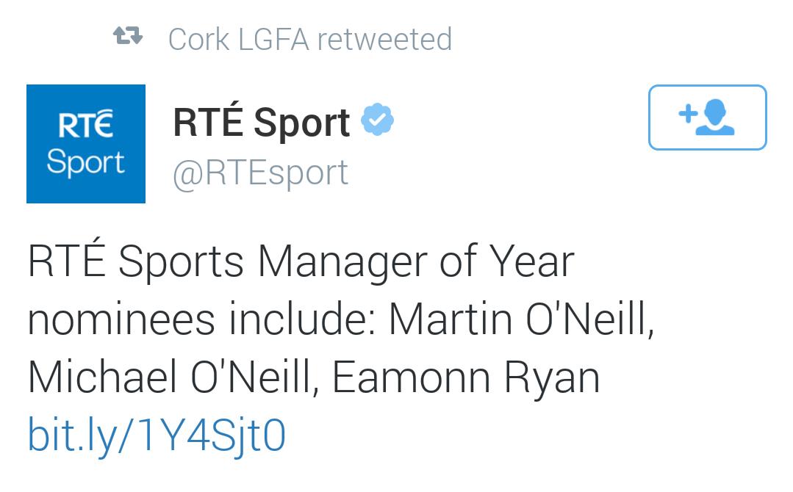Click the RTÉ Sport display name

[262, 122]
